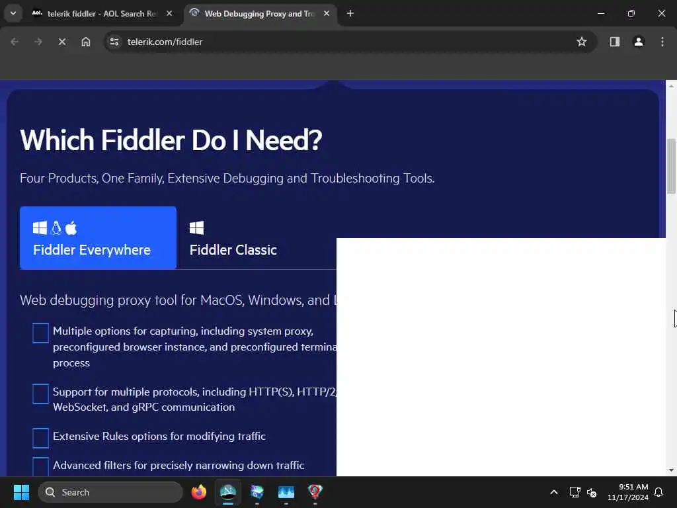The height and width of the screenshot is (508, 677).
Task: Click the scrollbar up arrow
Action: (671, 86)
